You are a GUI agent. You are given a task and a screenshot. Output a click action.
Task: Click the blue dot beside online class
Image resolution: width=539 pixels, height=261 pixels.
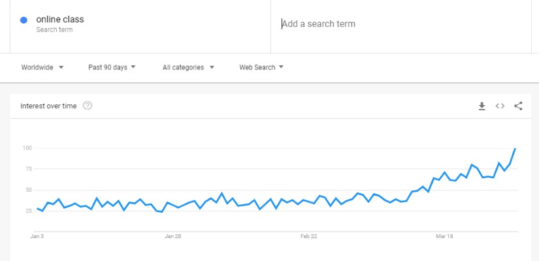tap(24, 20)
